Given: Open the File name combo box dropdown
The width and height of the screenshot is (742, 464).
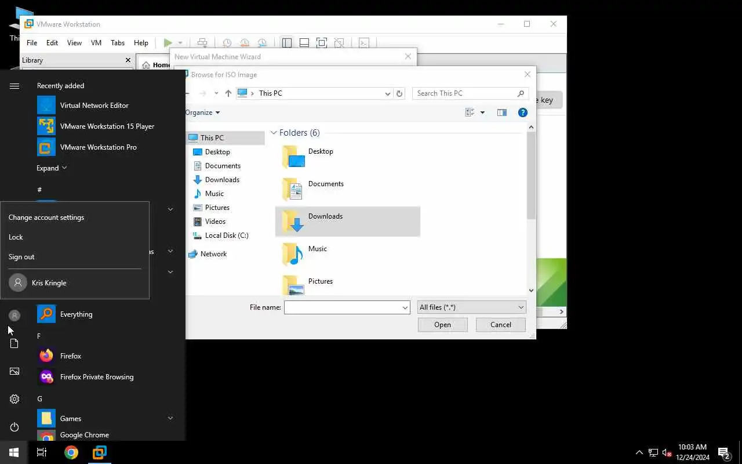Looking at the screenshot, I should click(405, 307).
